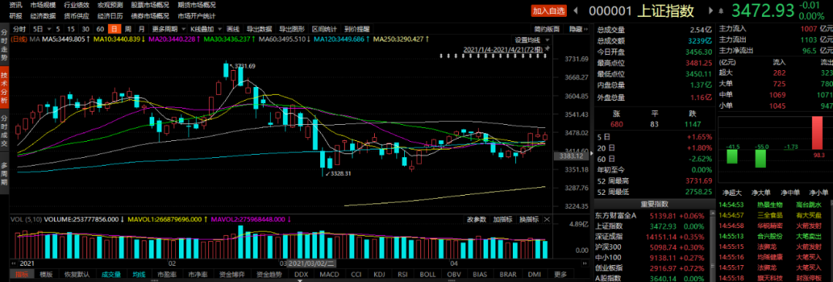Toggle the 均线 overlay
The width and height of the screenshot is (833, 282).
click(139, 274)
